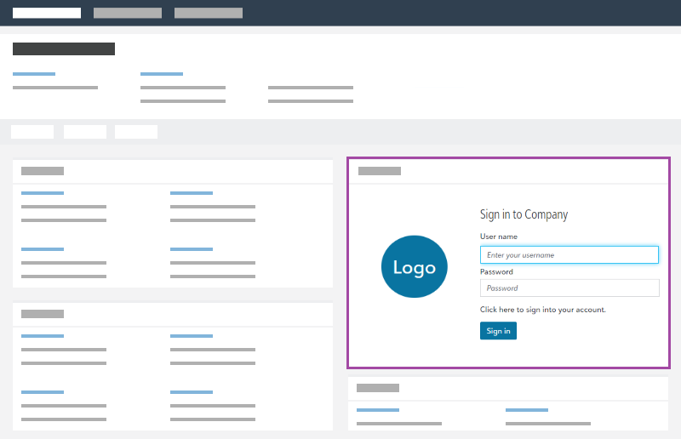The width and height of the screenshot is (681, 439).
Task: Focus the User name input field
Action: [x=569, y=254]
